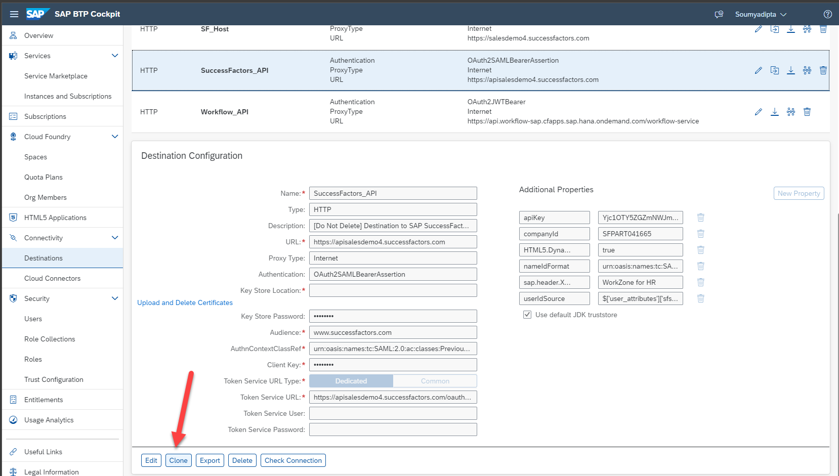
Task: Edit Workflow_API row with pencil icon
Action: 758,112
